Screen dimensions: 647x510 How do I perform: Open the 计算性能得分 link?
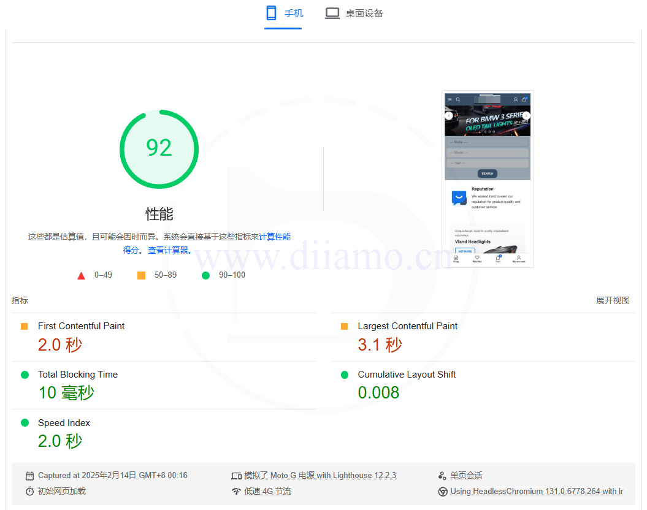coord(274,237)
